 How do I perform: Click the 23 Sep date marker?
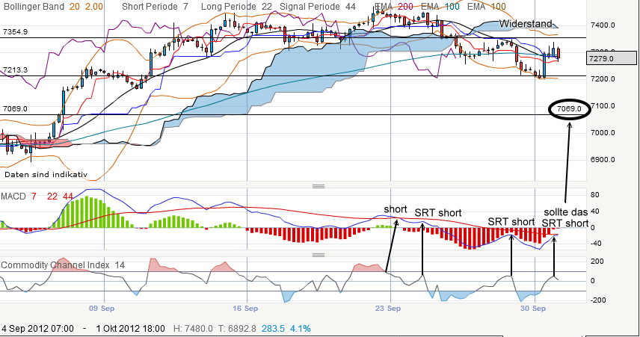(x=388, y=308)
